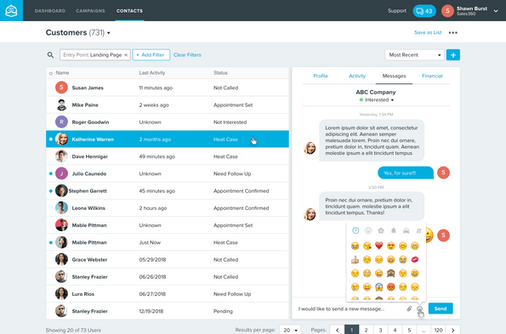Click the Clear Filters link
This screenshot has height=334, width=506.
click(x=187, y=54)
